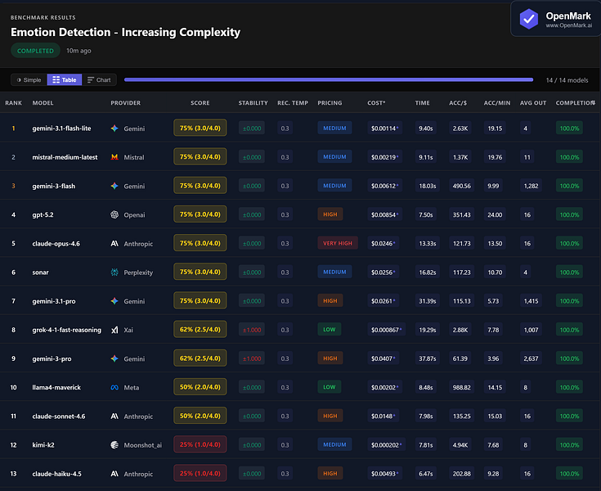Click the $0.0246 cost for claude-opus-4.6
This screenshot has height=491, width=601.
coord(383,243)
